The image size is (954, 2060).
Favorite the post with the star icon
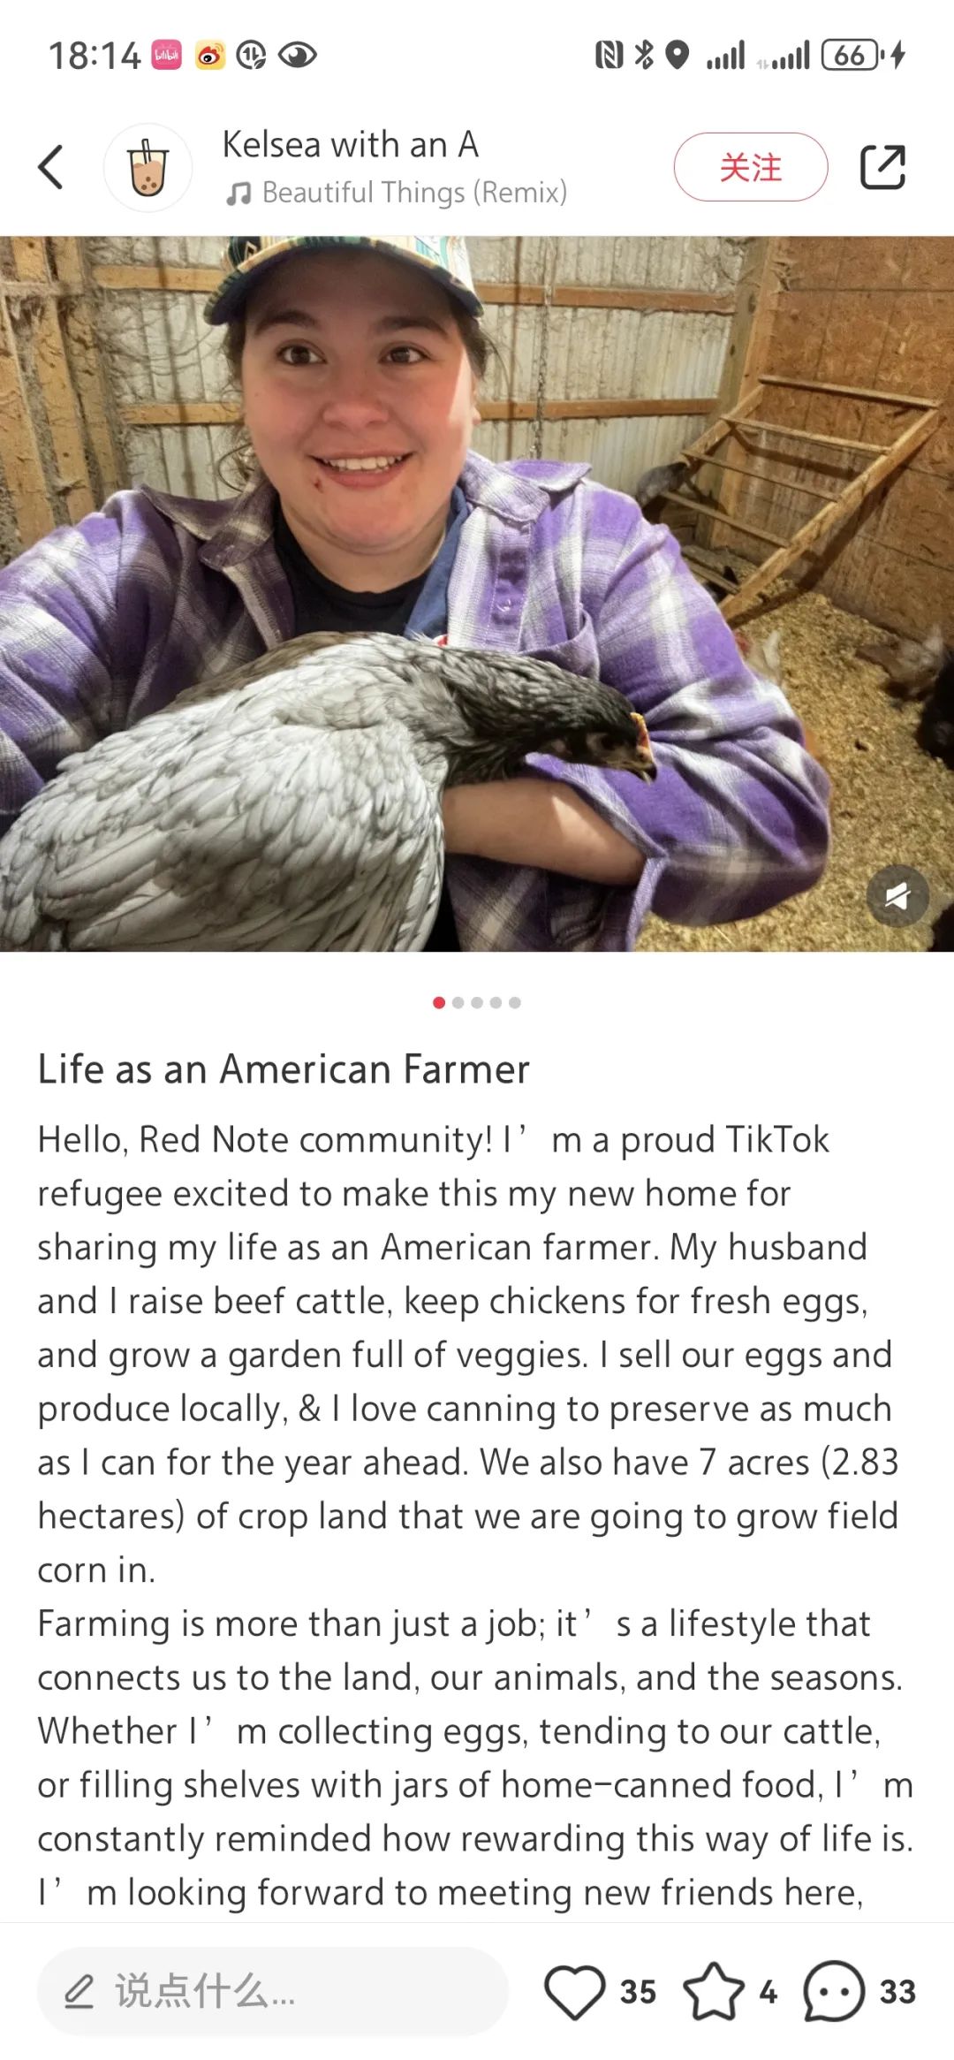(x=713, y=1991)
